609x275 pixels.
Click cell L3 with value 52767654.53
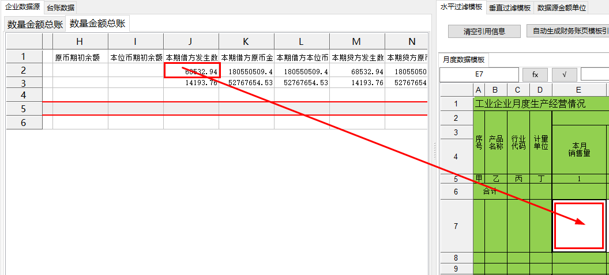302,82
